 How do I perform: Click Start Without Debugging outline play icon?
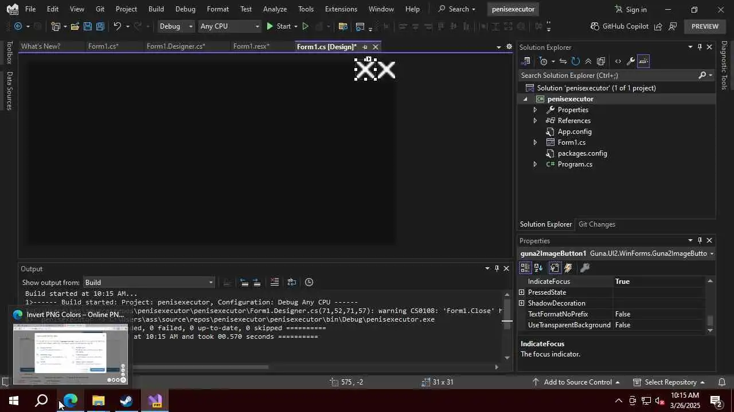point(305,26)
